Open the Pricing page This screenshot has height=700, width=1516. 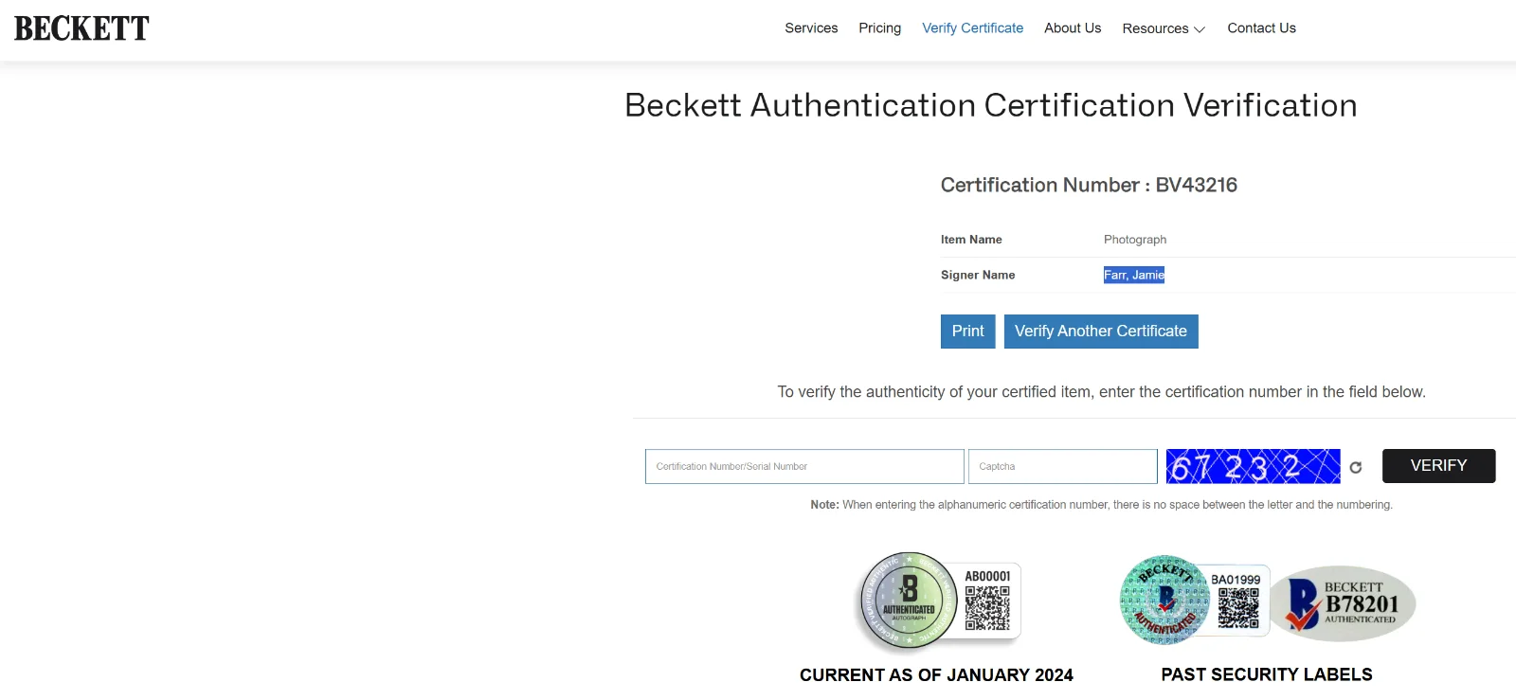pyautogui.click(x=879, y=28)
